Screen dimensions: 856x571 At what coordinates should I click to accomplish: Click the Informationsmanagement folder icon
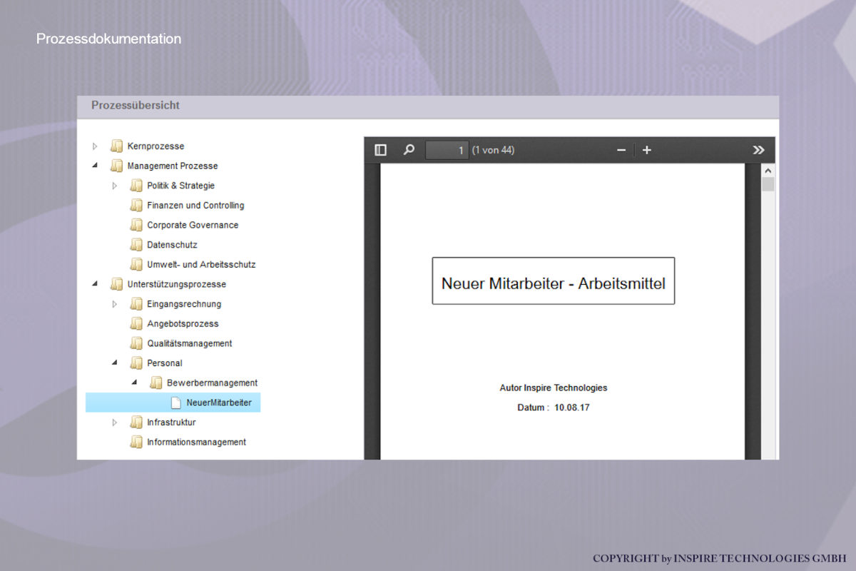click(136, 442)
